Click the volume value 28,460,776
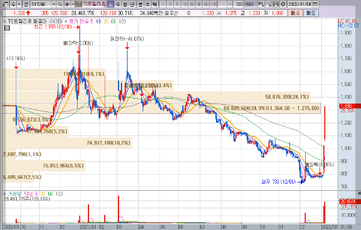Image resolution: width=361 pixels, height=230 pixels. (82, 13)
